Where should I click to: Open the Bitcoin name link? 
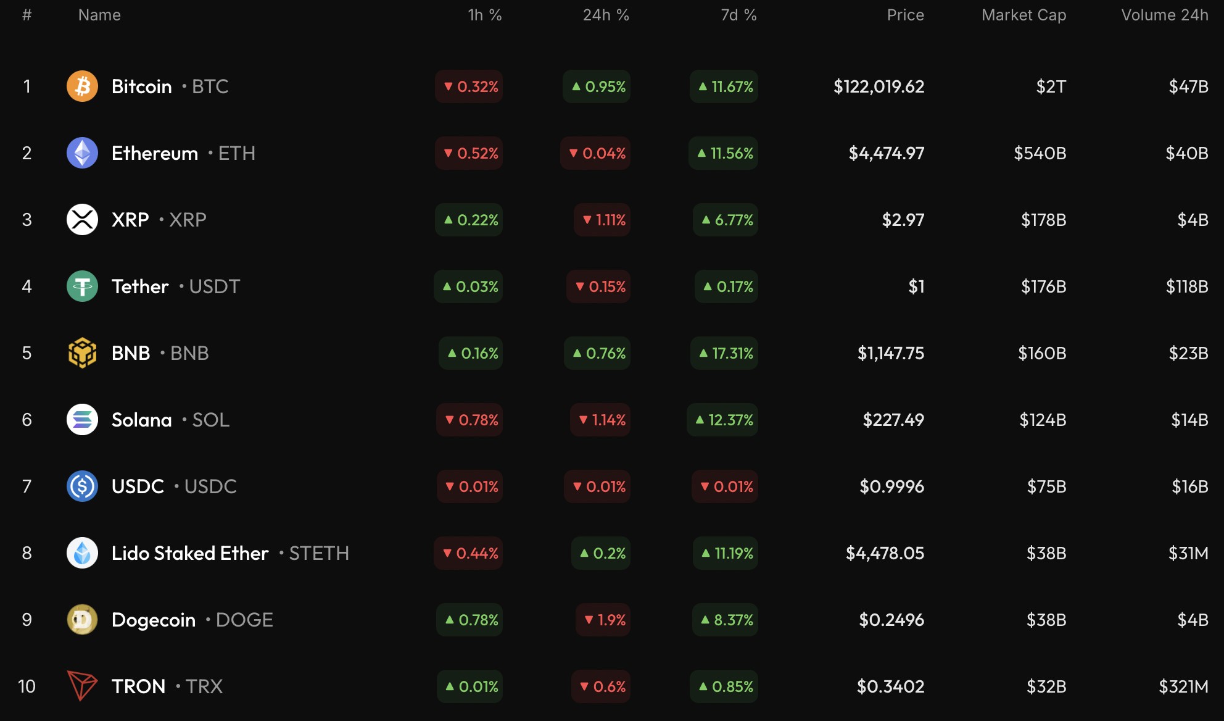click(142, 86)
